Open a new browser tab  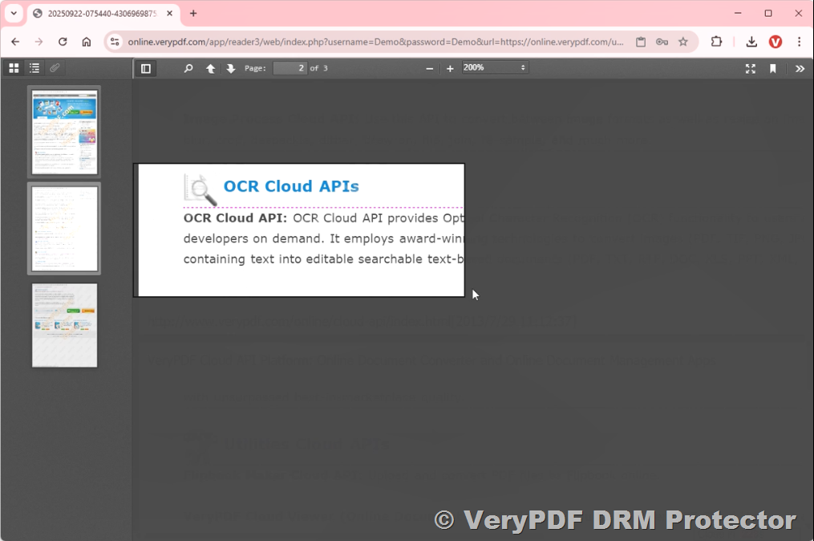click(x=193, y=14)
